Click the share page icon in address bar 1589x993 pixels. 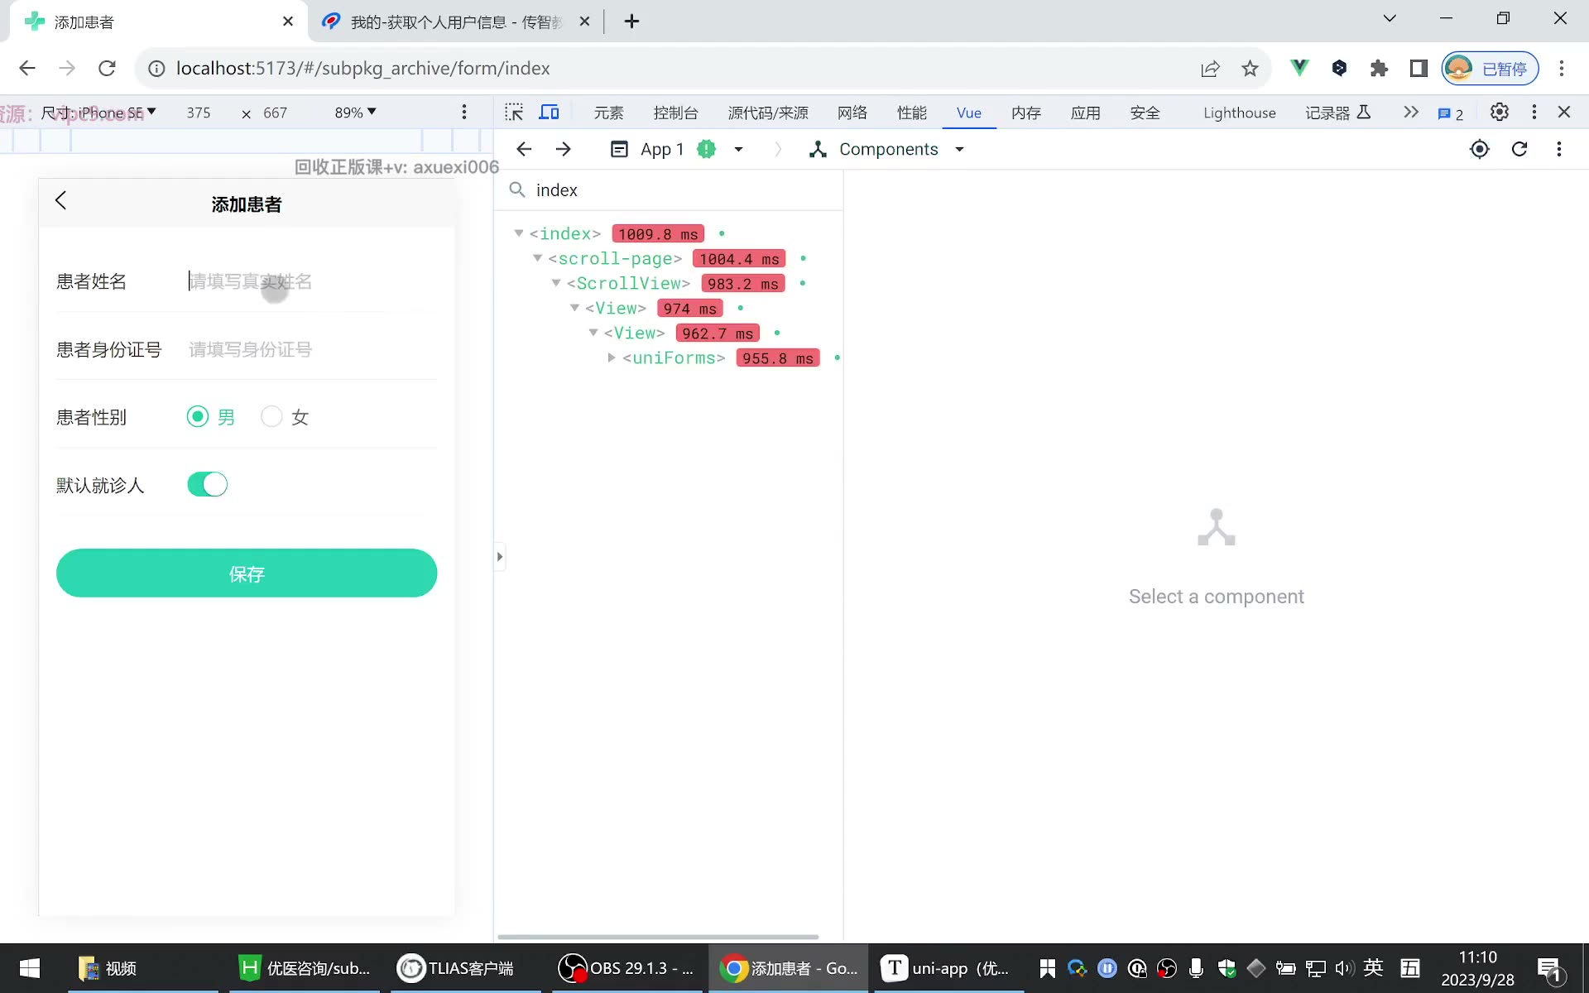(x=1210, y=68)
